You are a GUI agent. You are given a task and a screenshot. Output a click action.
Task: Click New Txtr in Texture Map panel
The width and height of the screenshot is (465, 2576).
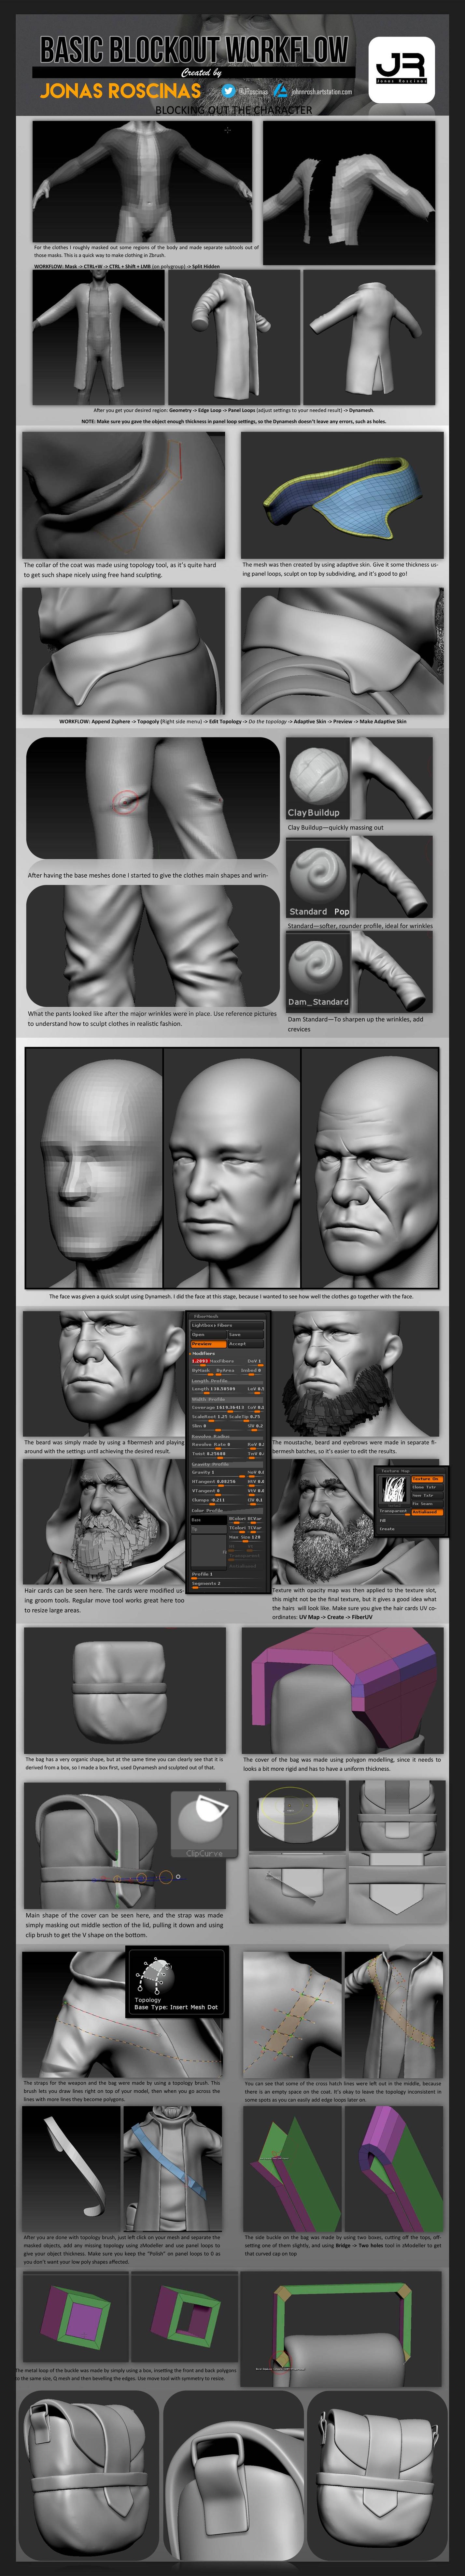pos(427,1496)
